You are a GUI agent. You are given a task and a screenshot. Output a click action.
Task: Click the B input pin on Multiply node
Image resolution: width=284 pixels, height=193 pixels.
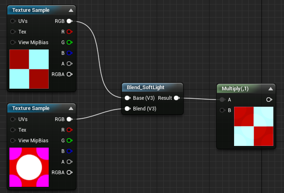pos(223,110)
